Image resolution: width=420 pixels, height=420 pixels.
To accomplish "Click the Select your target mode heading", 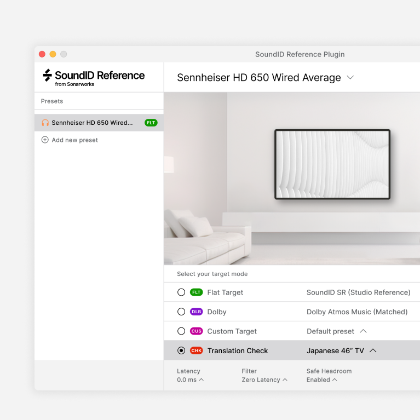I will point(212,274).
